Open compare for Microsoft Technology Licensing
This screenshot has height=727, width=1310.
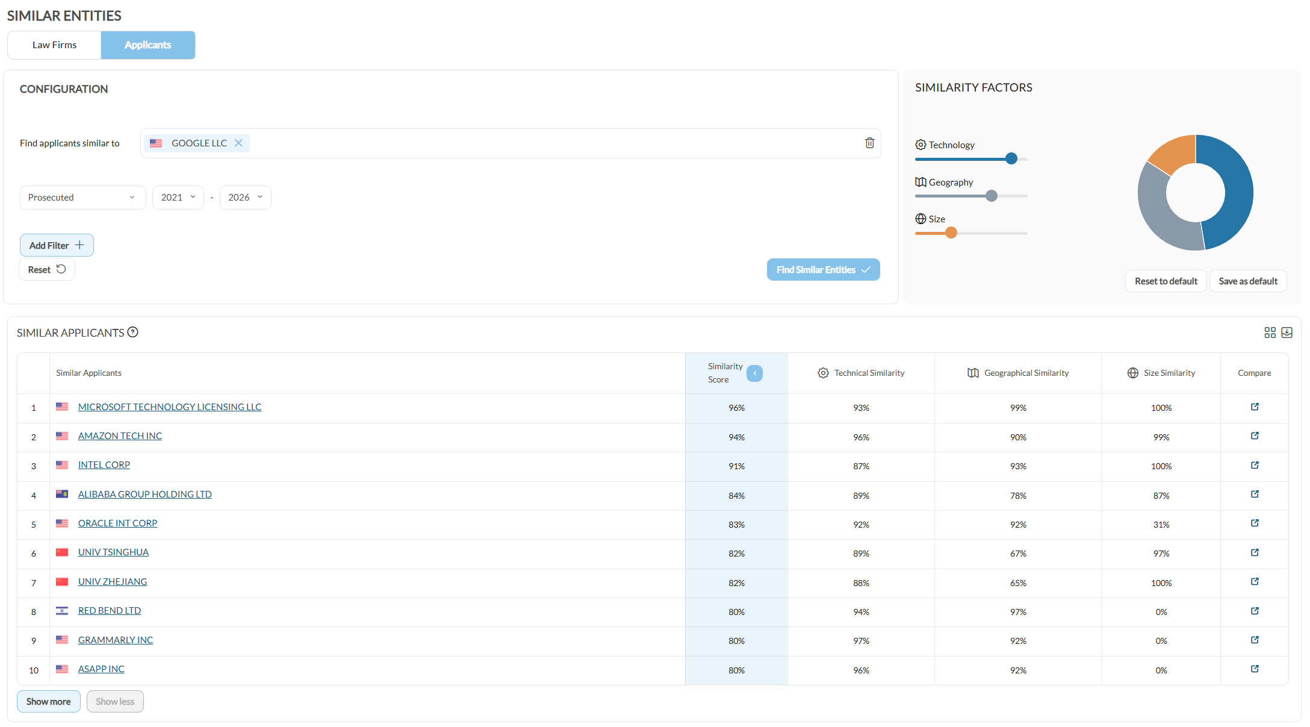pyautogui.click(x=1255, y=407)
